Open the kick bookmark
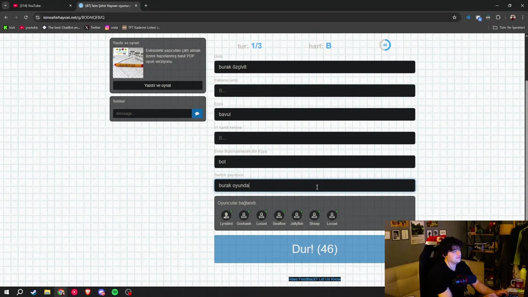 tap(9, 28)
